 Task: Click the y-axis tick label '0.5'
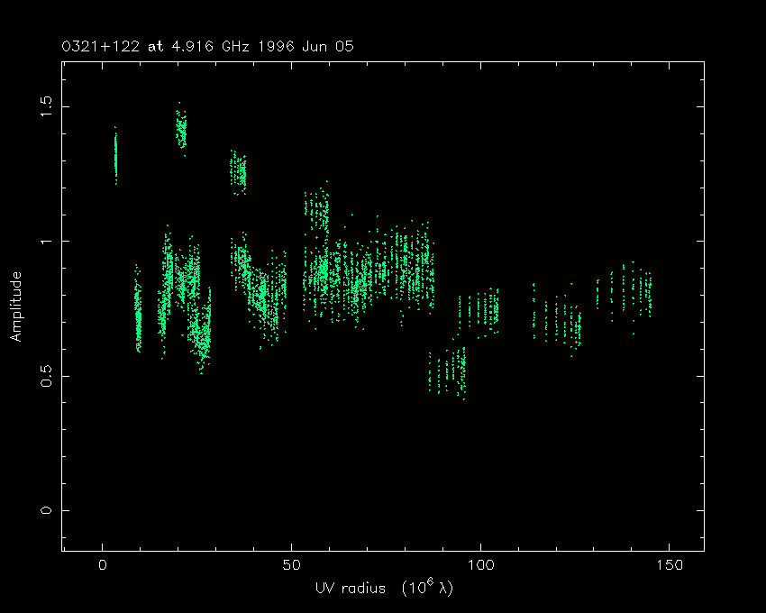(44, 376)
